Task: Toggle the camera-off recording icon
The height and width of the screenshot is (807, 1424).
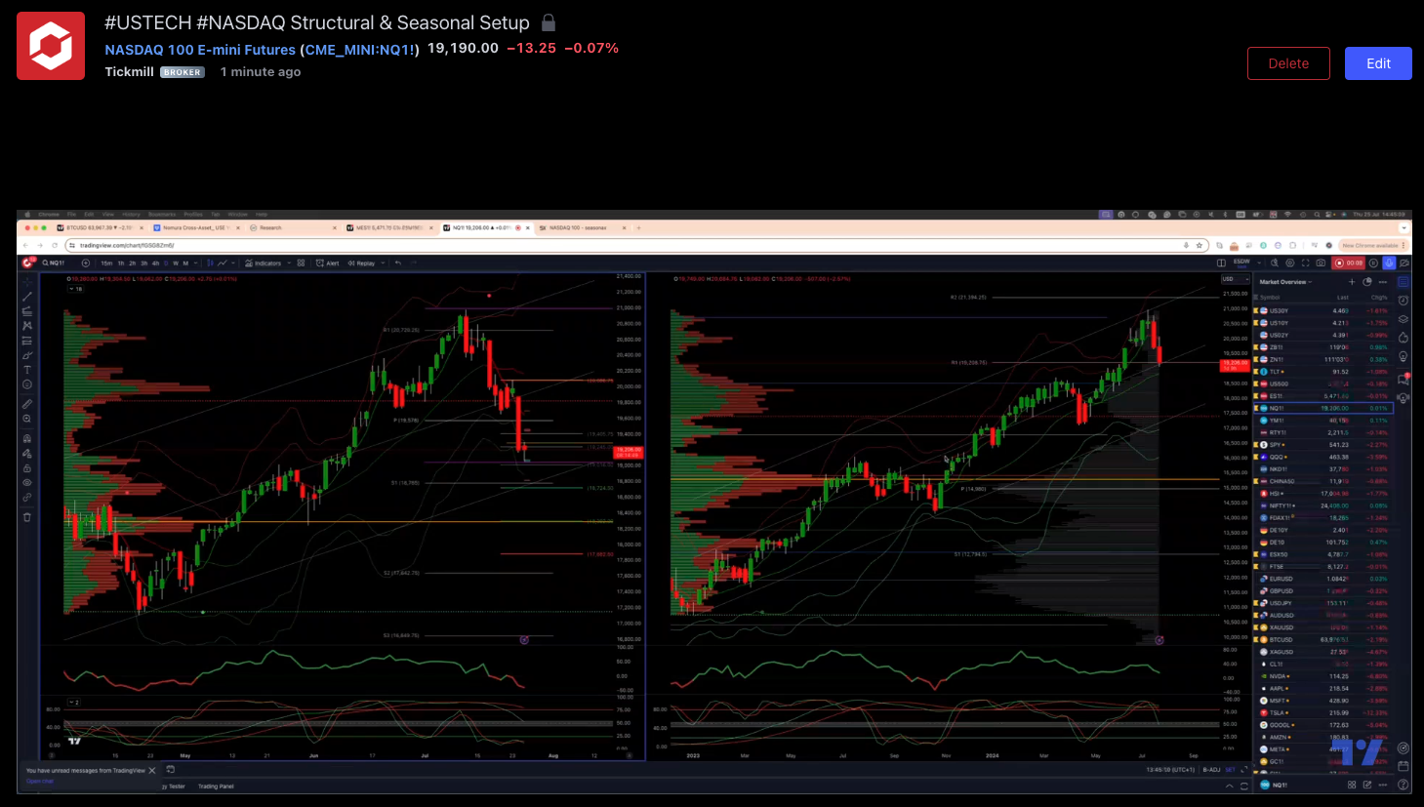Action: (1404, 262)
